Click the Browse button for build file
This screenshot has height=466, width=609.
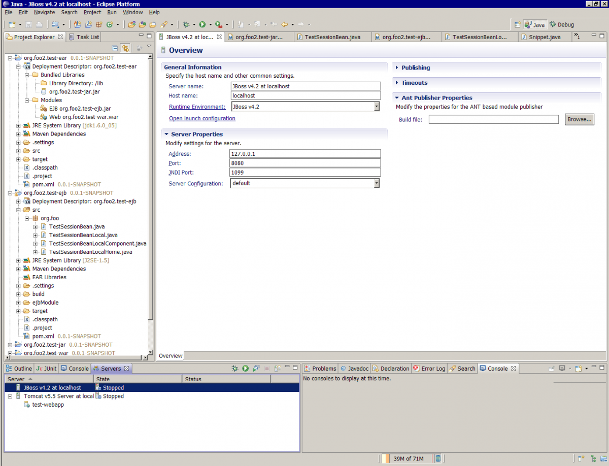579,119
